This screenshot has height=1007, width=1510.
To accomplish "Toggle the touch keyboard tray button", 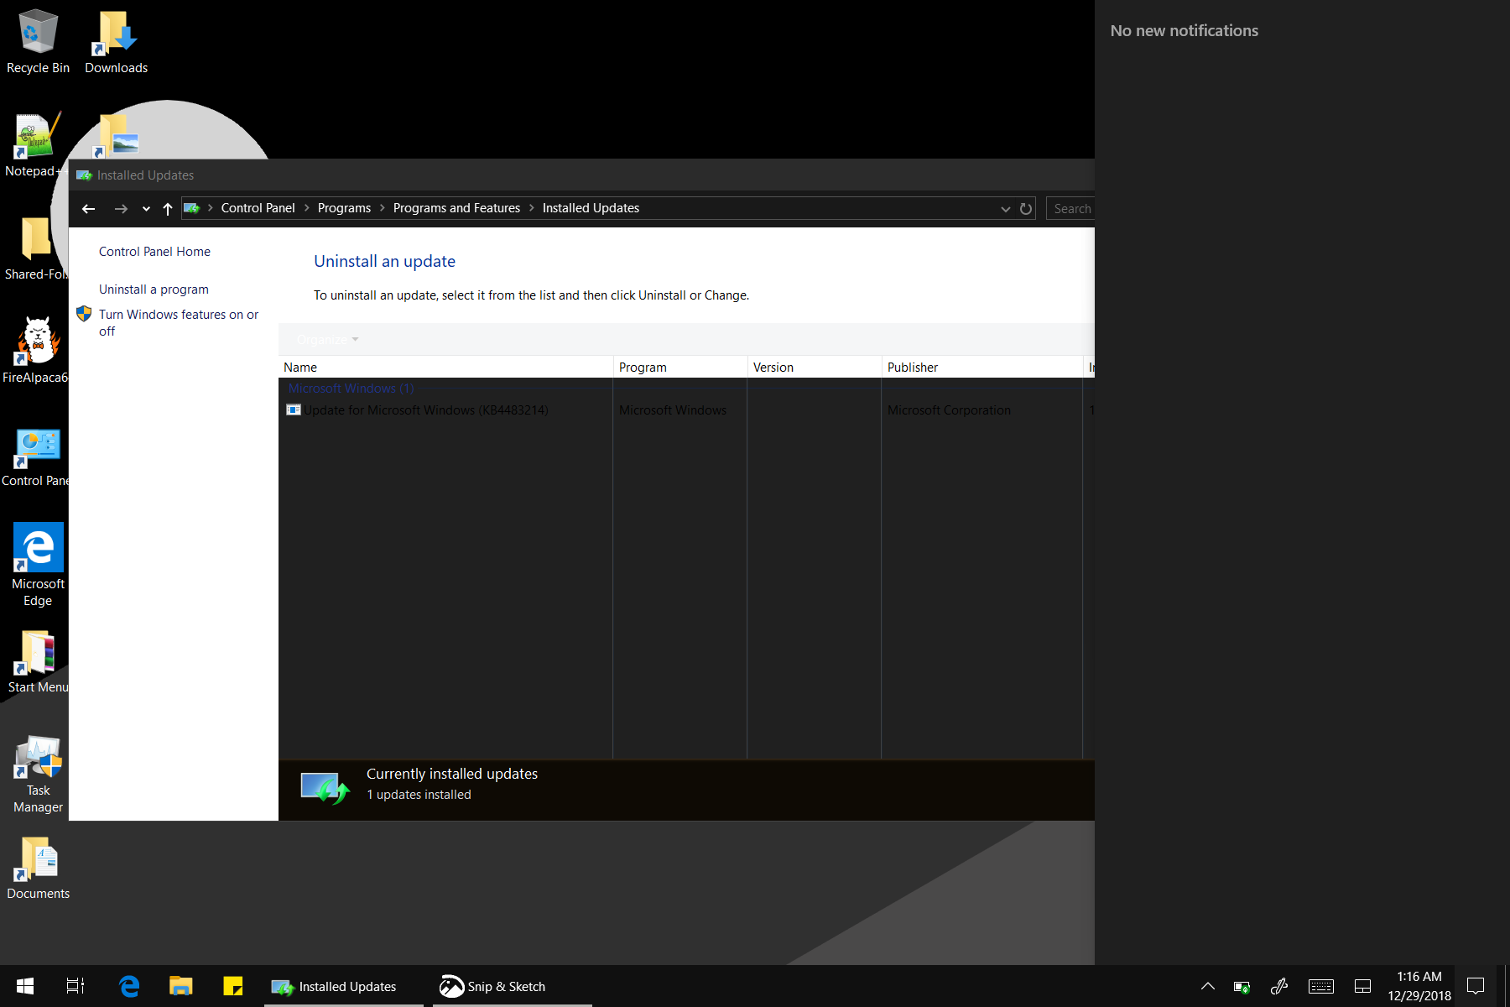I will 1321,986.
